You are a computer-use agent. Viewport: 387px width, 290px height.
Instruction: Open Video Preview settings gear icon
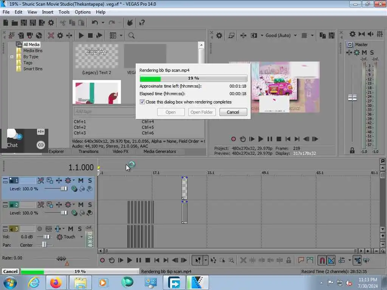(219, 35)
